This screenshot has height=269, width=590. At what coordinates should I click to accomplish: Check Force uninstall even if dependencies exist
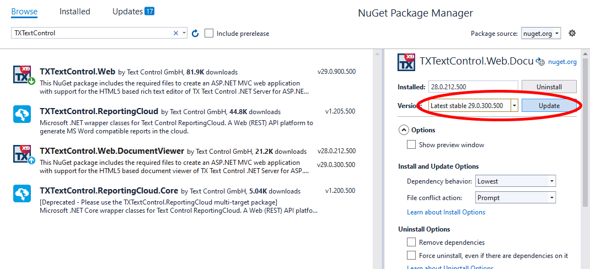pyautogui.click(x=411, y=255)
